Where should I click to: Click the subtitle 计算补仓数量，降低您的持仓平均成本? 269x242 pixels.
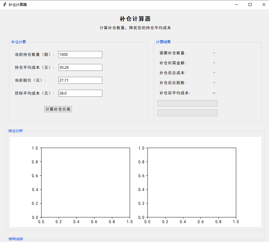click(x=134, y=28)
